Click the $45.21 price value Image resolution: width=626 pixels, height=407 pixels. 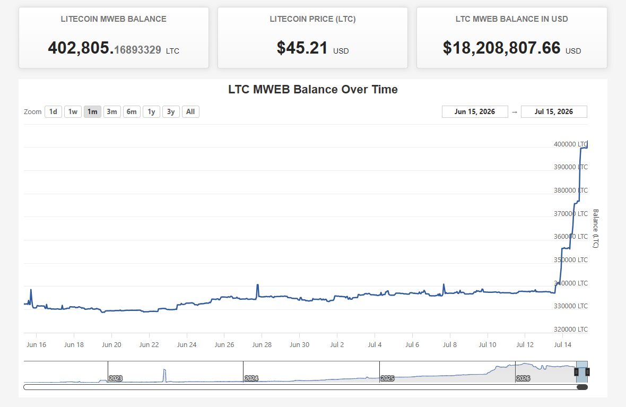tap(312, 48)
